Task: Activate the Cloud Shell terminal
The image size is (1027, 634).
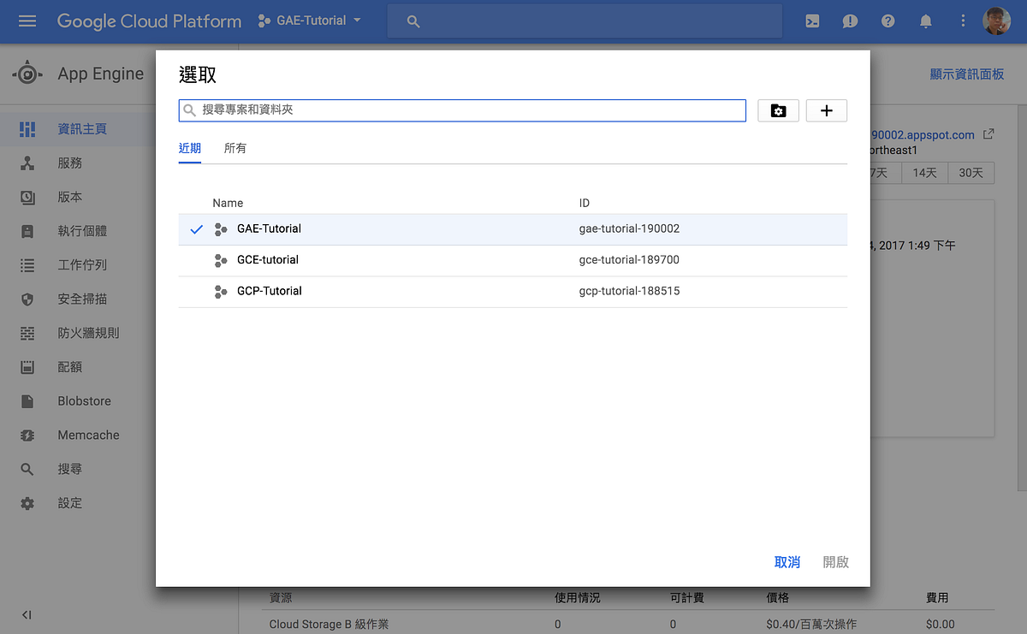Action: click(811, 21)
